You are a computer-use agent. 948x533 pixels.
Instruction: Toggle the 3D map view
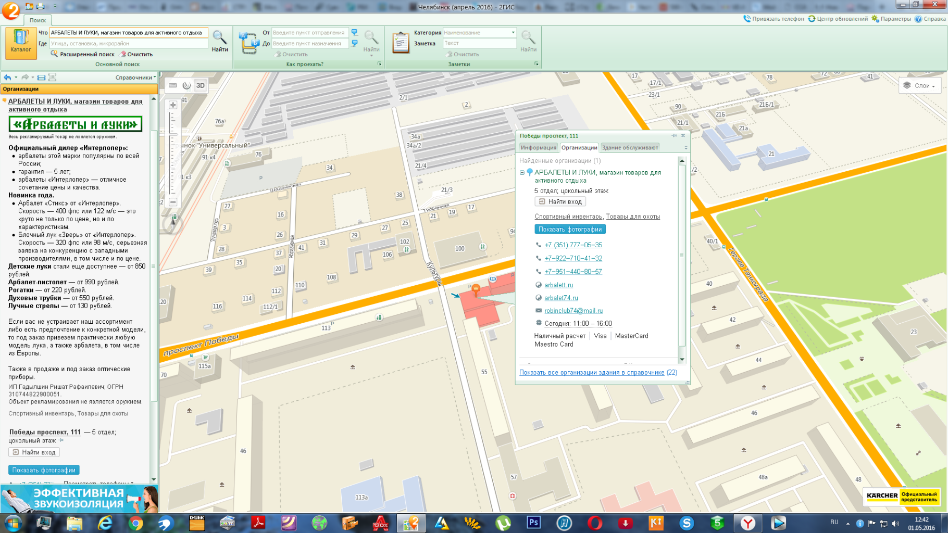[201, 85]
